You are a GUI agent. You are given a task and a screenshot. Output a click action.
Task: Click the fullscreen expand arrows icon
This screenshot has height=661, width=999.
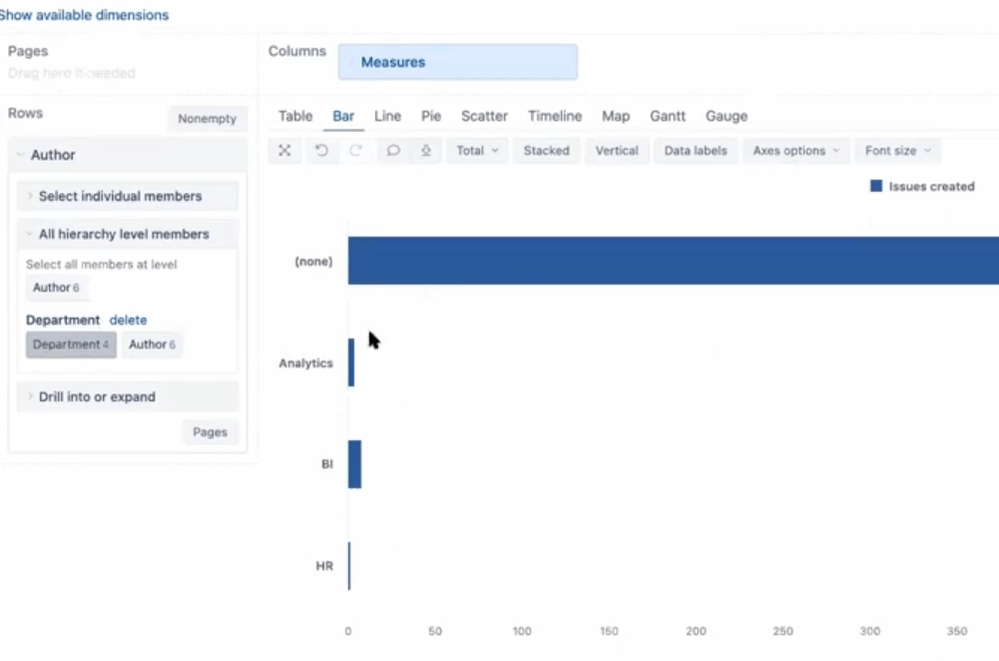284,151
